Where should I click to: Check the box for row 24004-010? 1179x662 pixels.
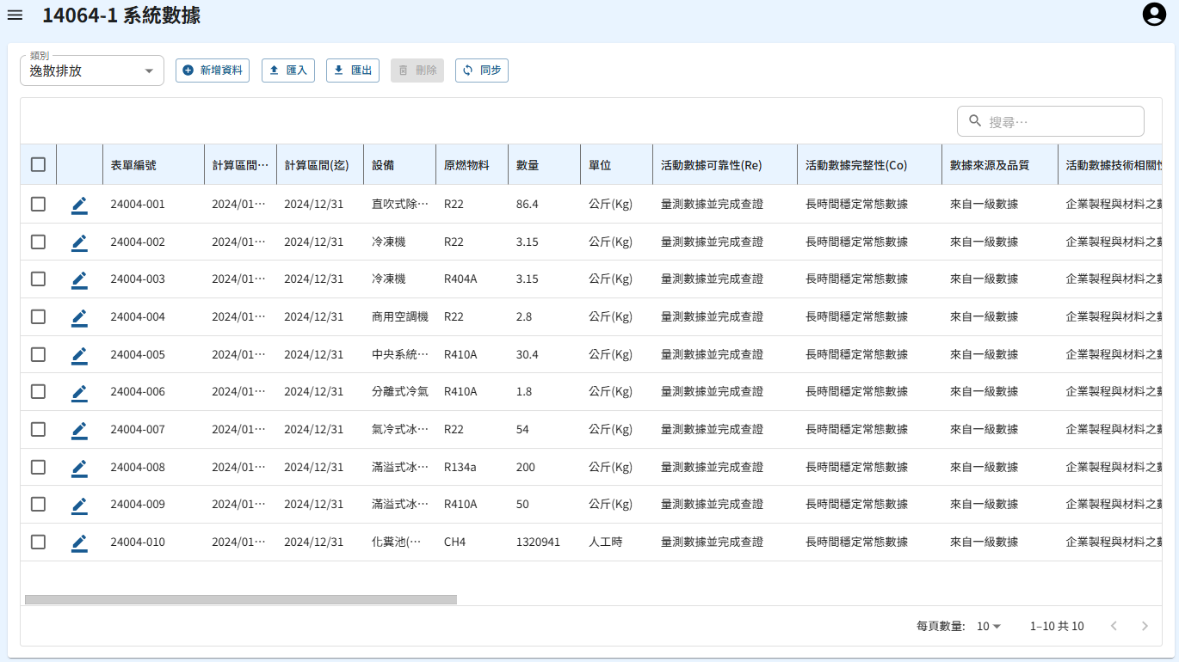38,542
